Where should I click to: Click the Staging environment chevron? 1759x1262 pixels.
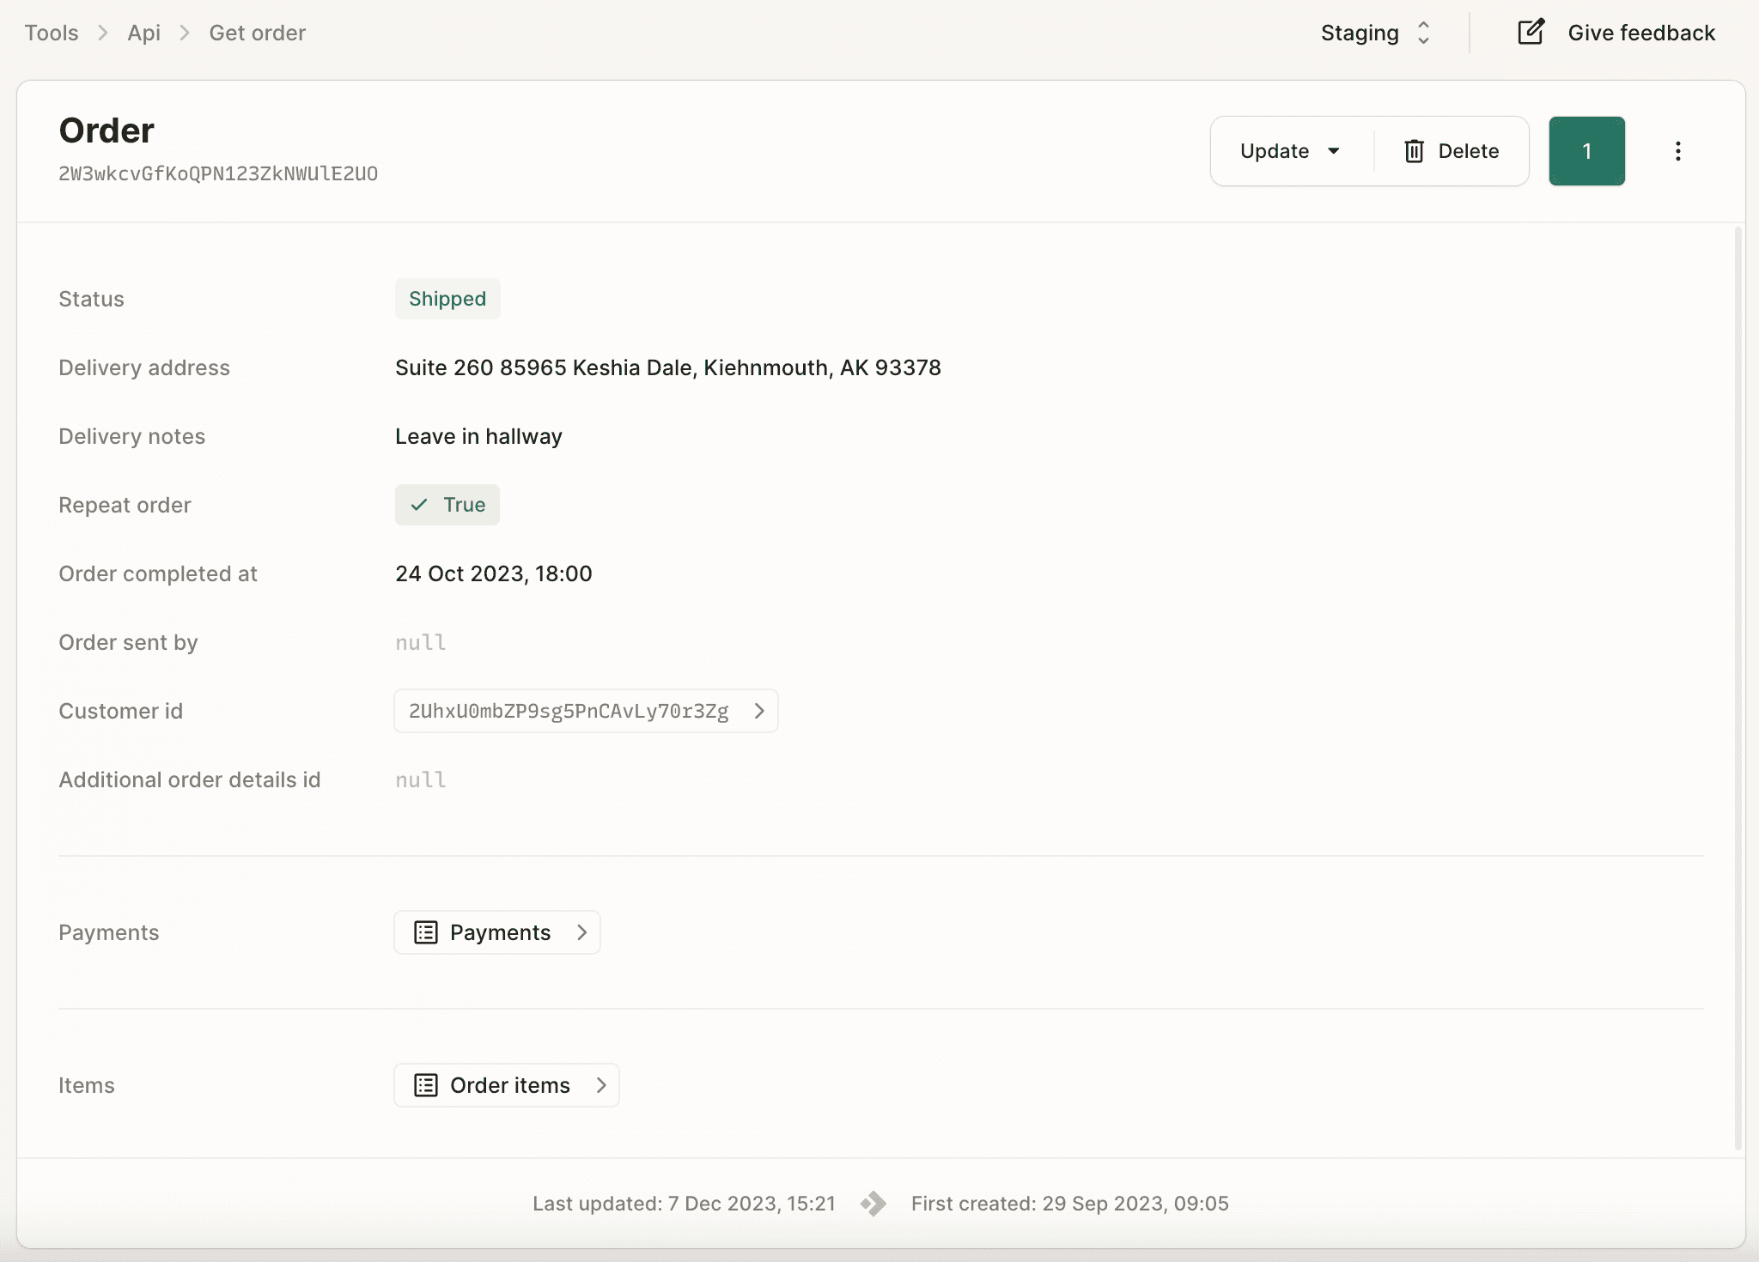(x=1423, y=32)
